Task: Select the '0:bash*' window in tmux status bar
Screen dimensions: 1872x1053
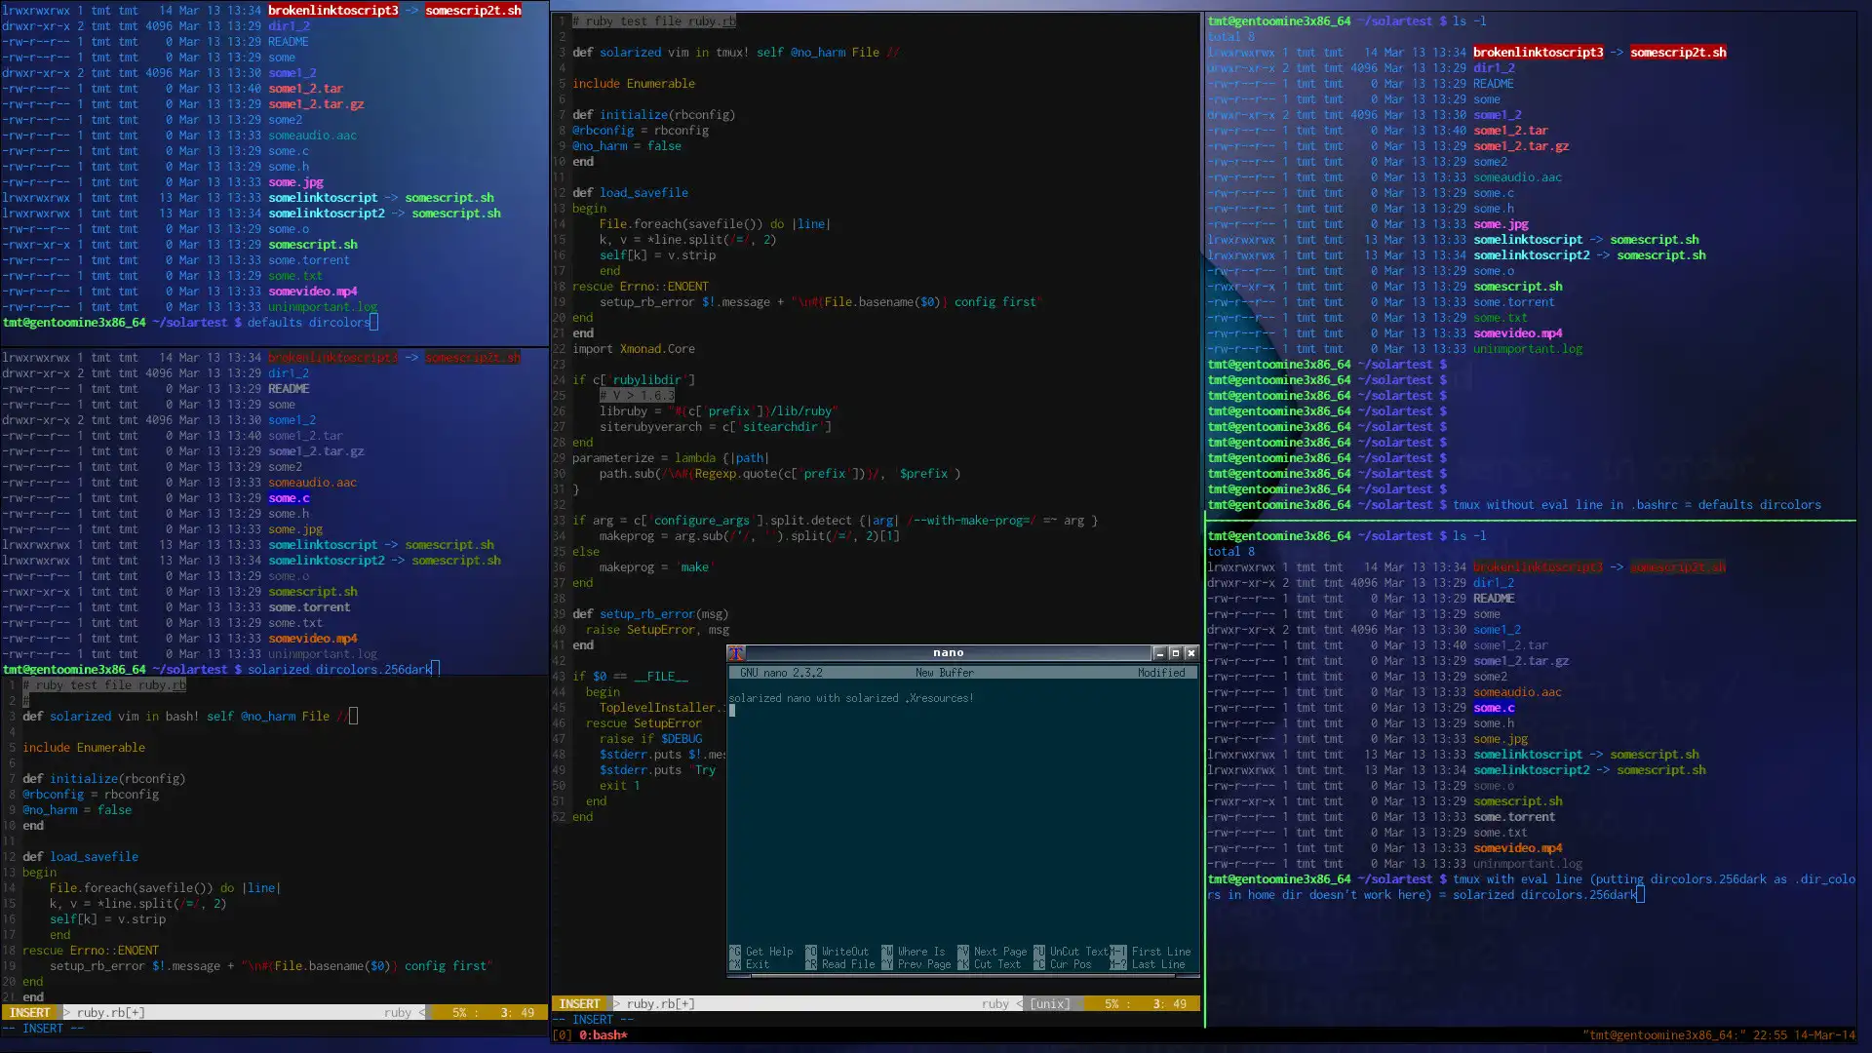Action: (x=604, y=1035)
